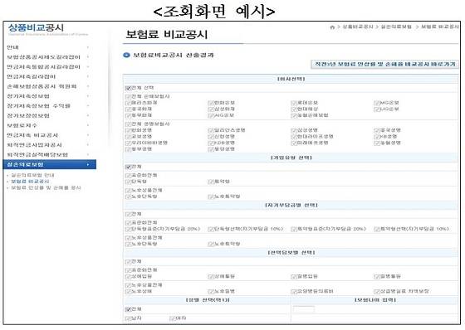Toggle the 단독형표준(자기부담금 20%) checkbox
465x330 pixels.
[128, 230]
